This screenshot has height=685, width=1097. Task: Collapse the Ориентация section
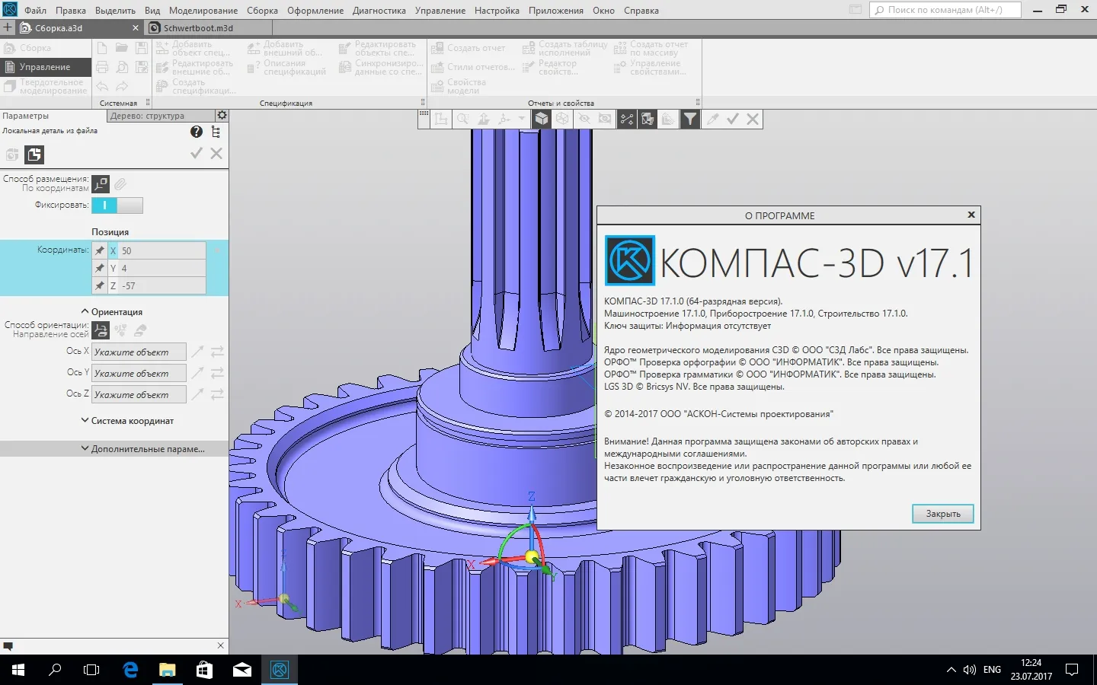[x=112, y=312]
